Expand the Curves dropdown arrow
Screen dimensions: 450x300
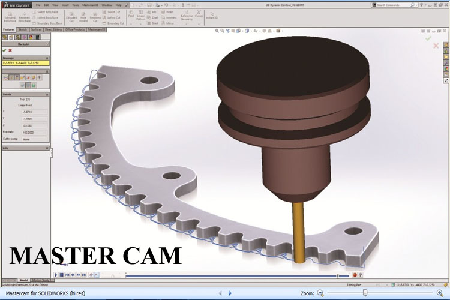(199, 24)
